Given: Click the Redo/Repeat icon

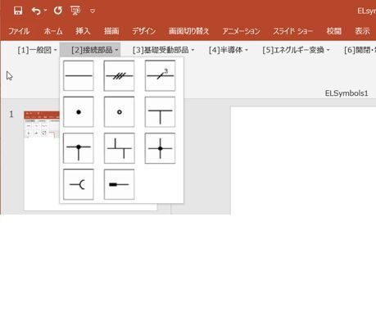Looking at the screenshot, I should (x=58, y=11).
